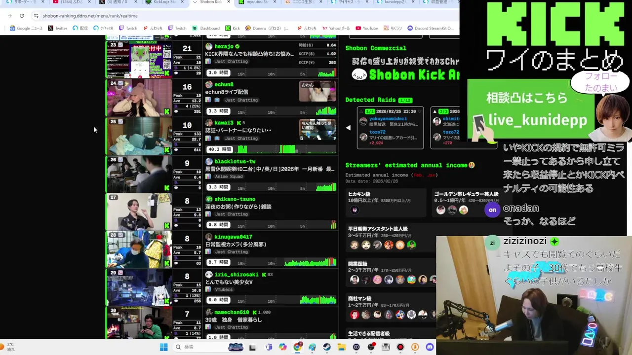Reload the page with the refresh icon

coord(22,16)
